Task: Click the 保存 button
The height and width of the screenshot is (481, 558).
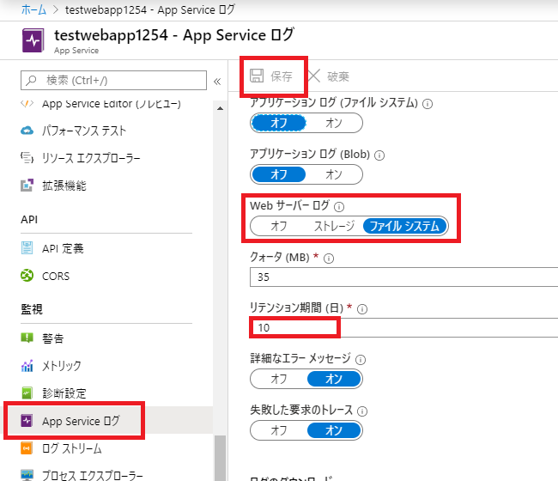Action: [x=270, y=76]
